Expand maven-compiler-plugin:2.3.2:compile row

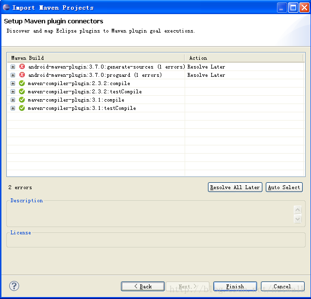(x=13, y=83)
